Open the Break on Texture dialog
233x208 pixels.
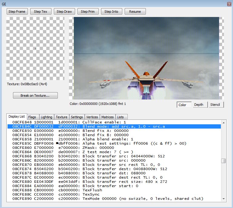click(x=35, y=96)
